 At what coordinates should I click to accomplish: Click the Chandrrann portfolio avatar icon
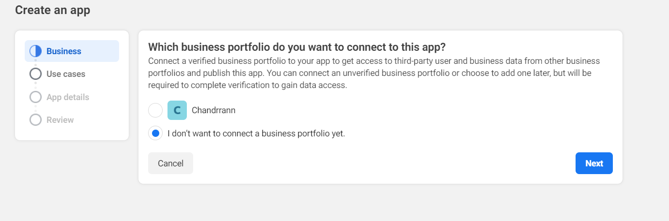(x=177, y=110)
